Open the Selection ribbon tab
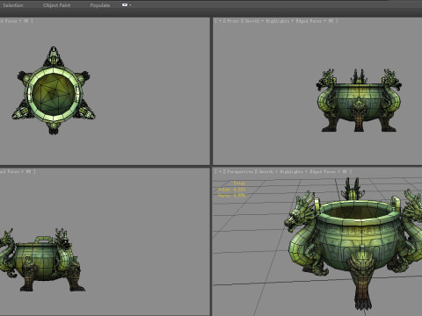Viewport: 422px width, 316px height. pyautogui.click(x=13, y=5)
